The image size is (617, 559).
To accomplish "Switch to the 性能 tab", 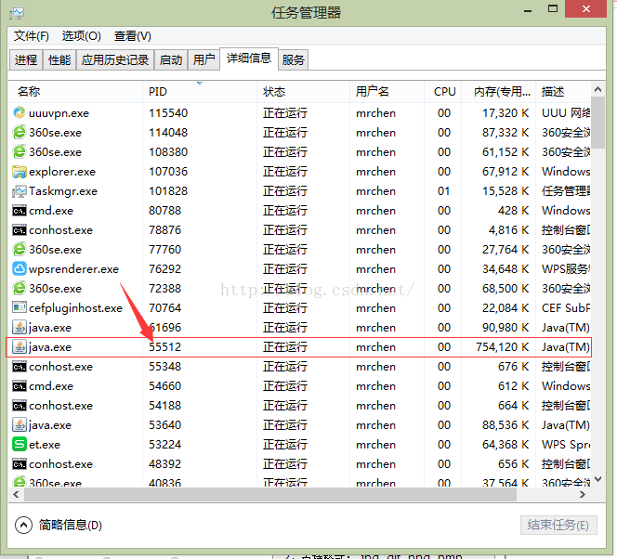I will 59,59.
